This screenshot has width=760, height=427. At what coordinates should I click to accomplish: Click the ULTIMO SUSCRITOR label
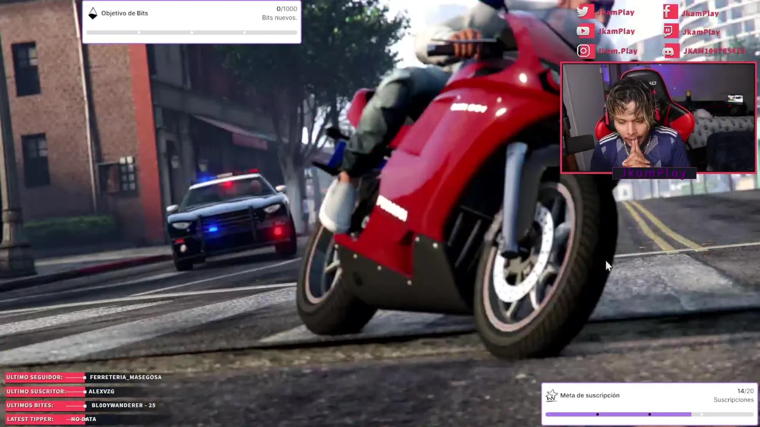pos(36,391)
